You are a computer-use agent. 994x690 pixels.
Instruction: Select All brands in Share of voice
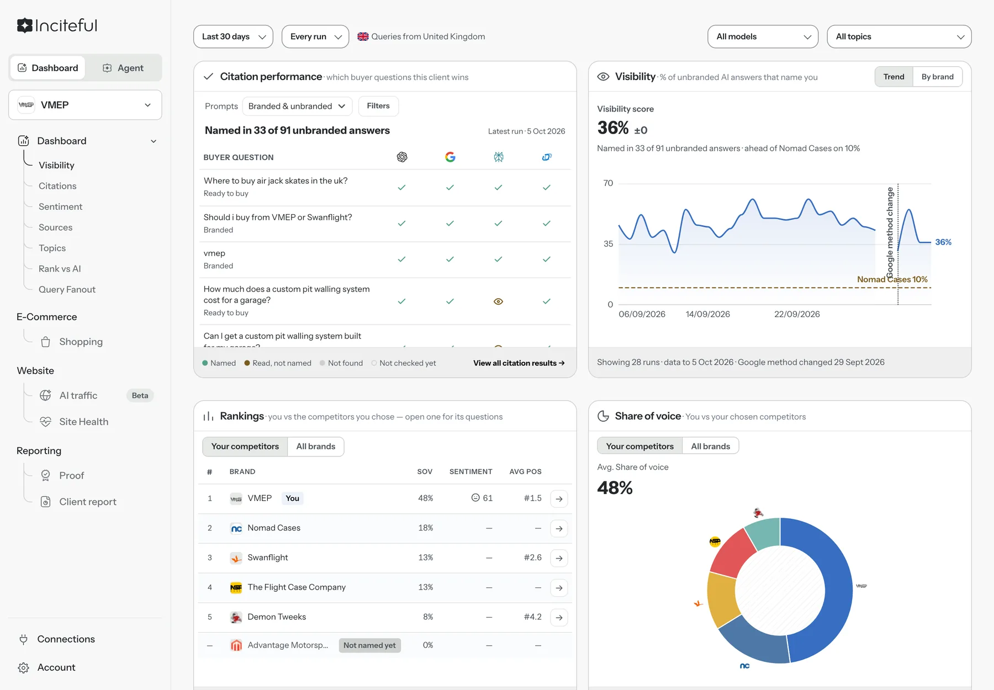click(x=711, y=447)
